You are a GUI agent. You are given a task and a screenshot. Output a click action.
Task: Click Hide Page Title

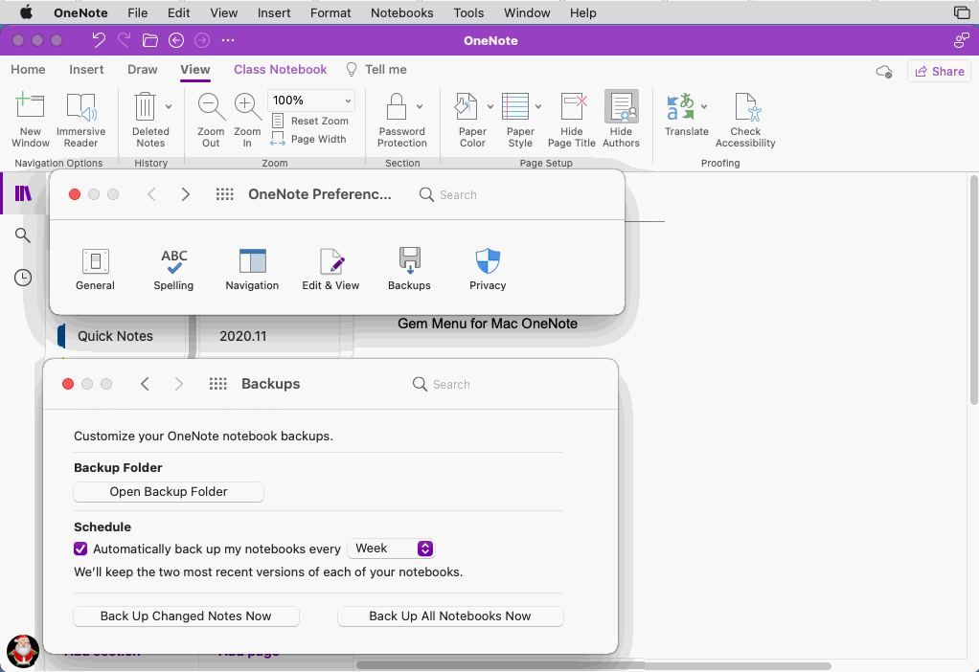572,119
